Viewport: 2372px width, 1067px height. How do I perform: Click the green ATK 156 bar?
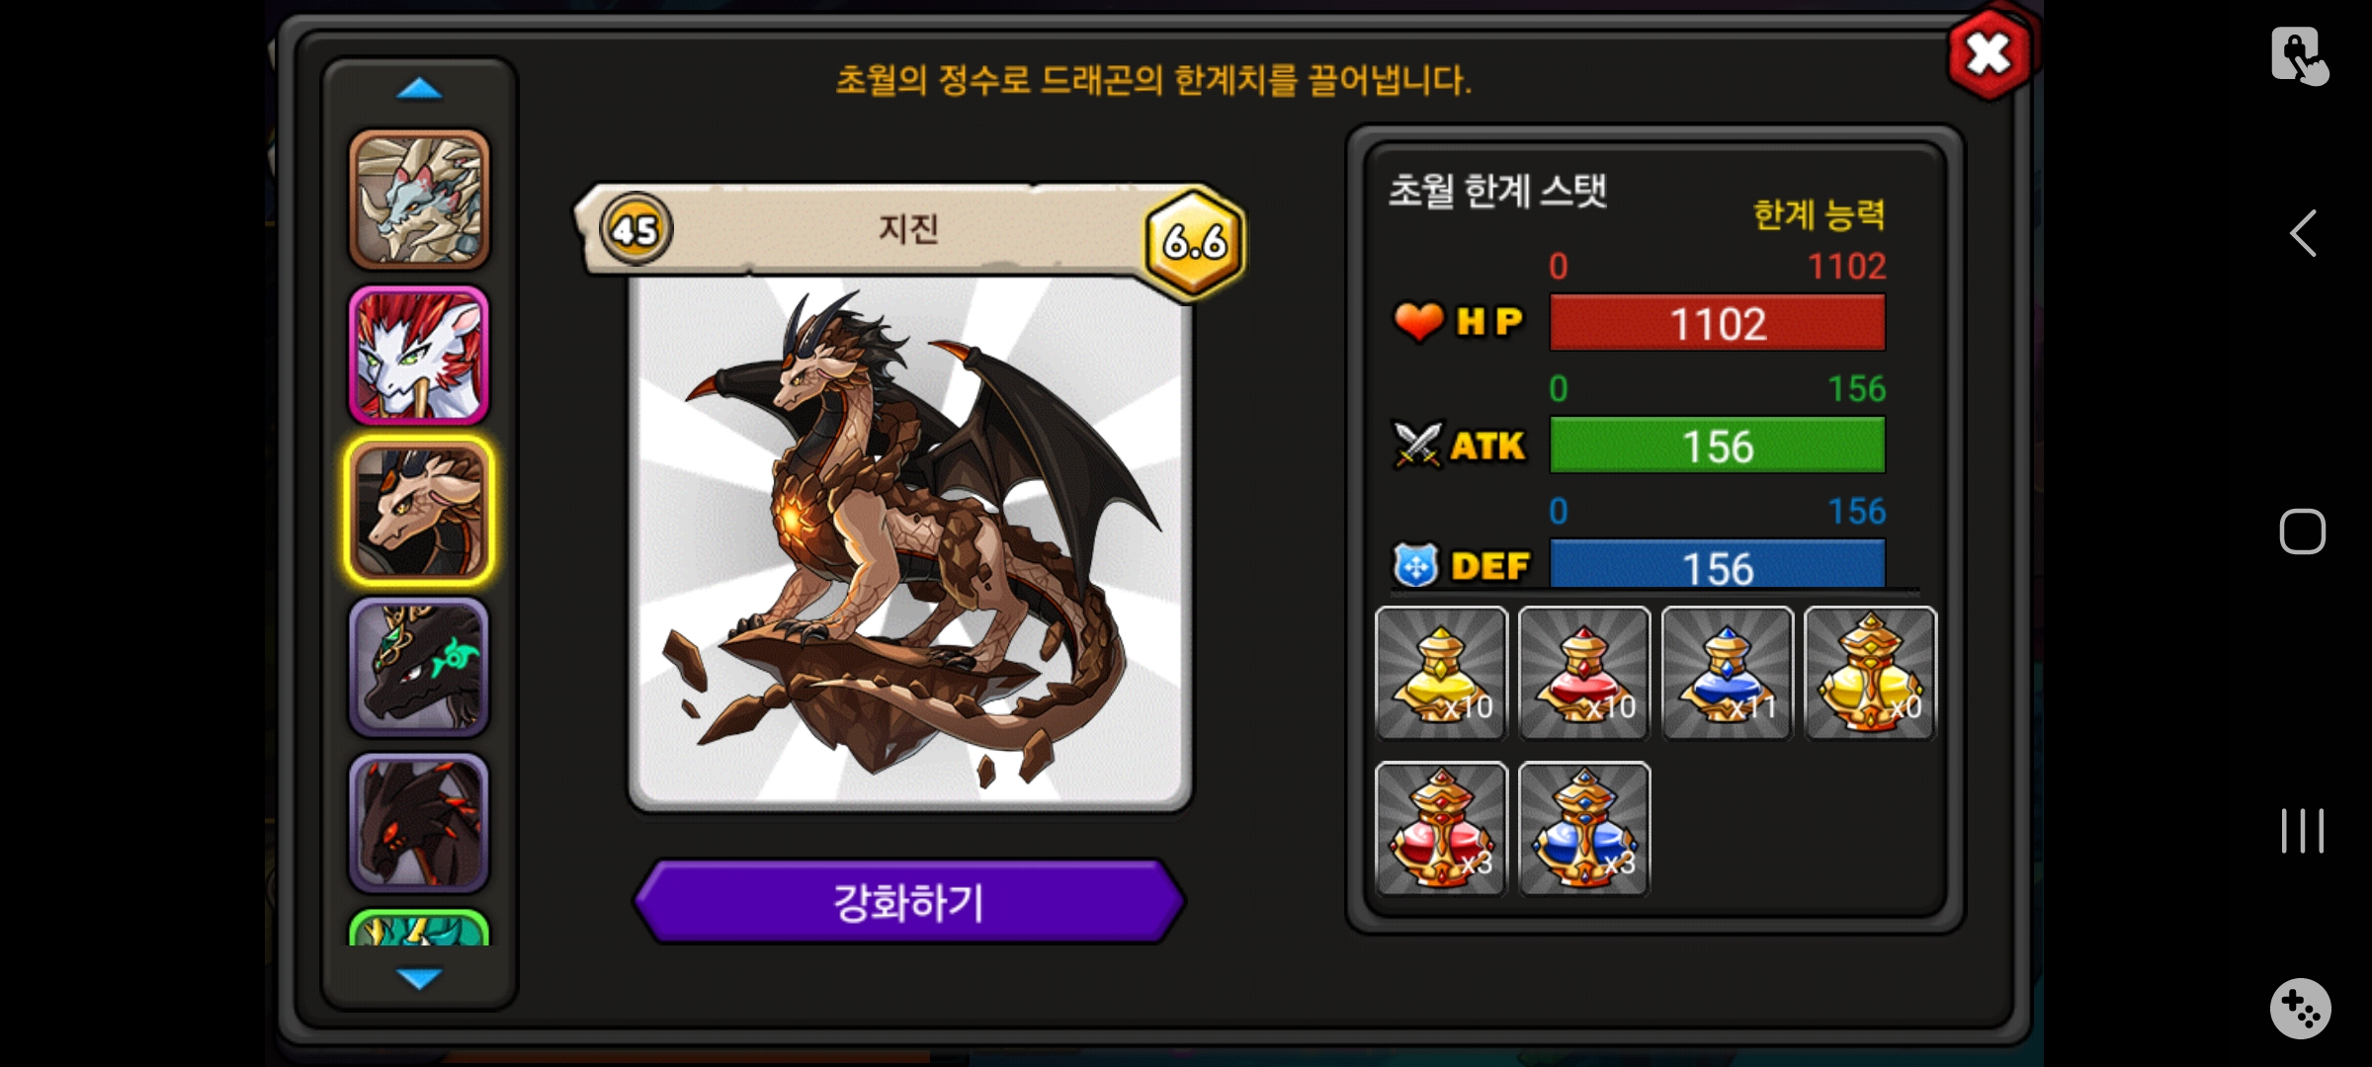(1718, 446)
